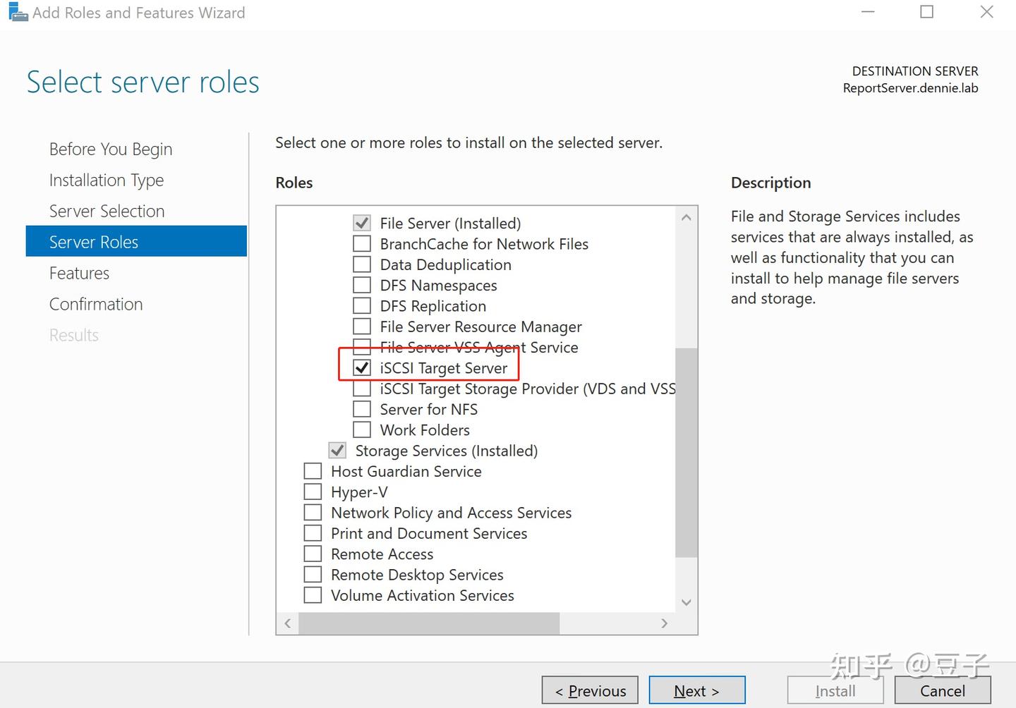Click the Next button
The height and width of the screenshot is (708, 1016).
point(697,690)
